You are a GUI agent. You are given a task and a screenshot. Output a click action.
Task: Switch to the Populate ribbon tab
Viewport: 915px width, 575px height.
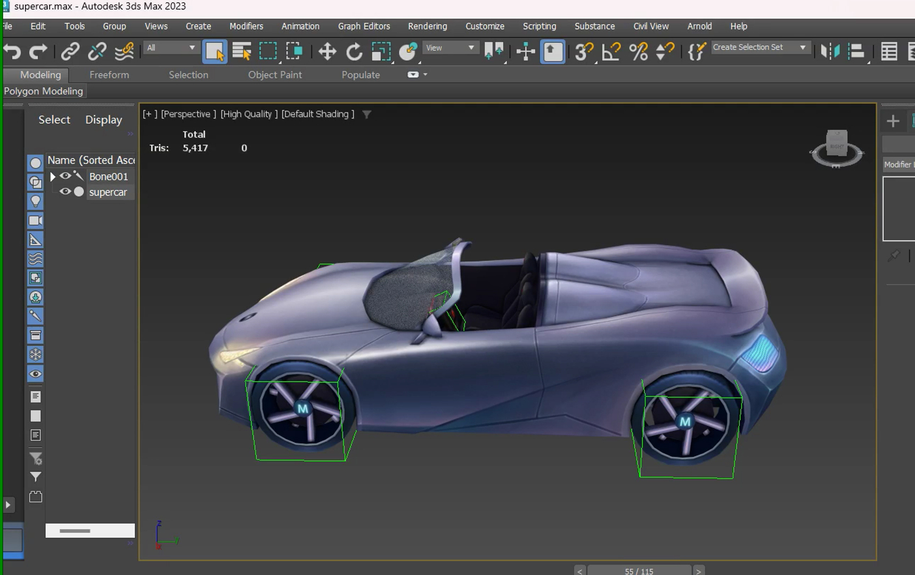[361, 75]
